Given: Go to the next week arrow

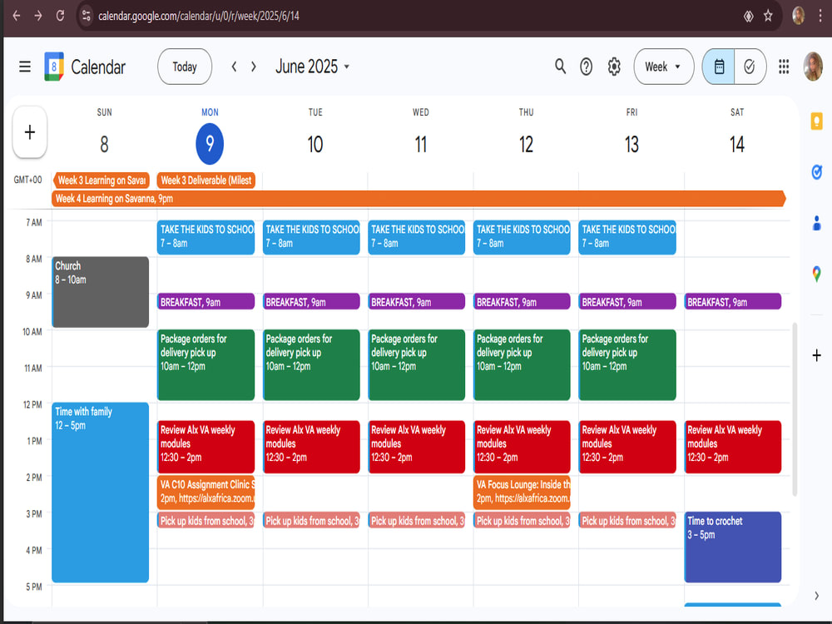Looking at the screenshot, I should (x=254, y=67).
